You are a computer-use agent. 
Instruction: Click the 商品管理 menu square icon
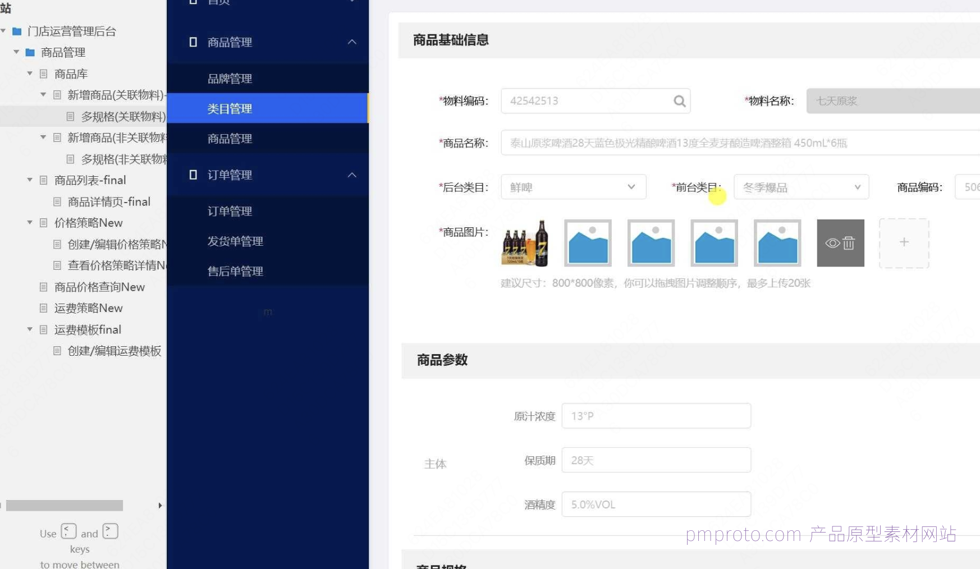(193, 42)
